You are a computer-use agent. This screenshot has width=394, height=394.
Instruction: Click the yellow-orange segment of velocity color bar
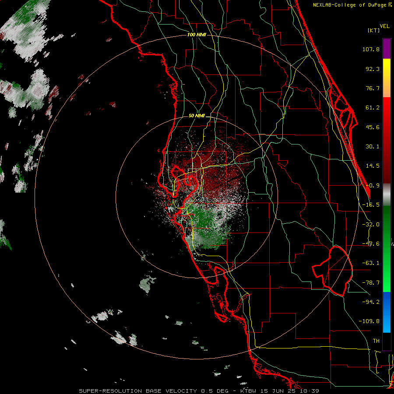point(387,78)
